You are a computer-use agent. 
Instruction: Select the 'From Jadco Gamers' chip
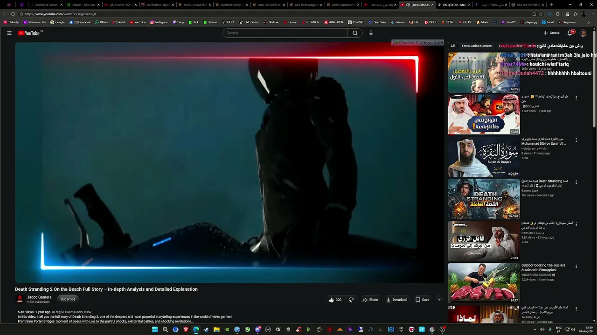[x=477, y=46]
